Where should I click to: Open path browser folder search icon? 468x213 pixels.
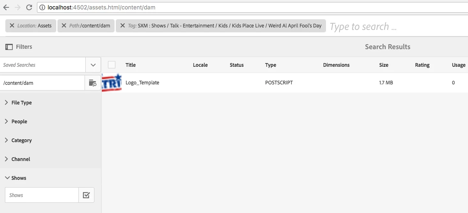pos(93,83)
